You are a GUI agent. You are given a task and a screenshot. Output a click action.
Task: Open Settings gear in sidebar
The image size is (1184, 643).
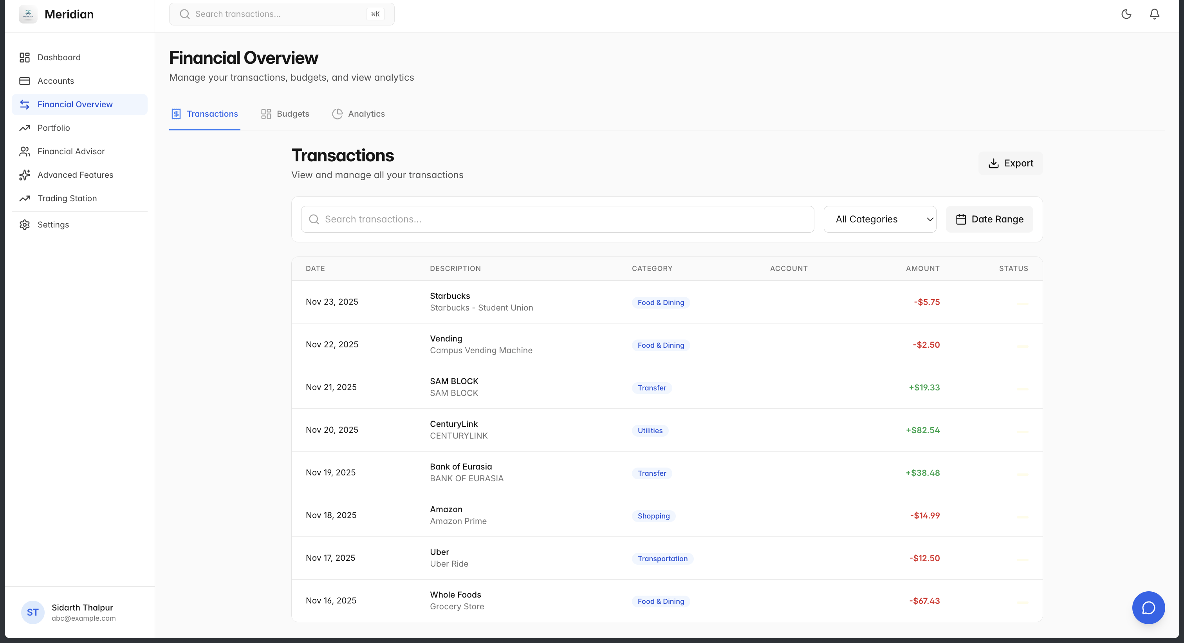click(x=53, y=225)
